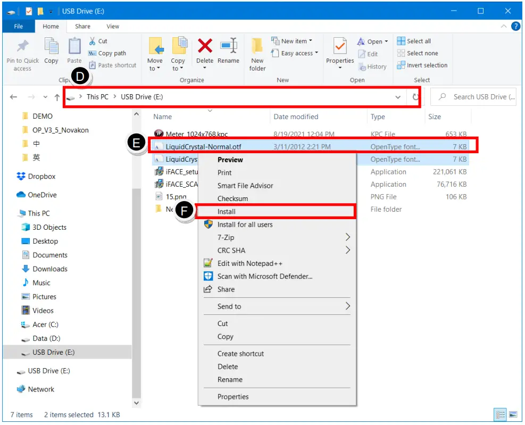Click Paste shortcut in the ribbon
Viewport: 525px width, 425px height.
coord(113,65)
